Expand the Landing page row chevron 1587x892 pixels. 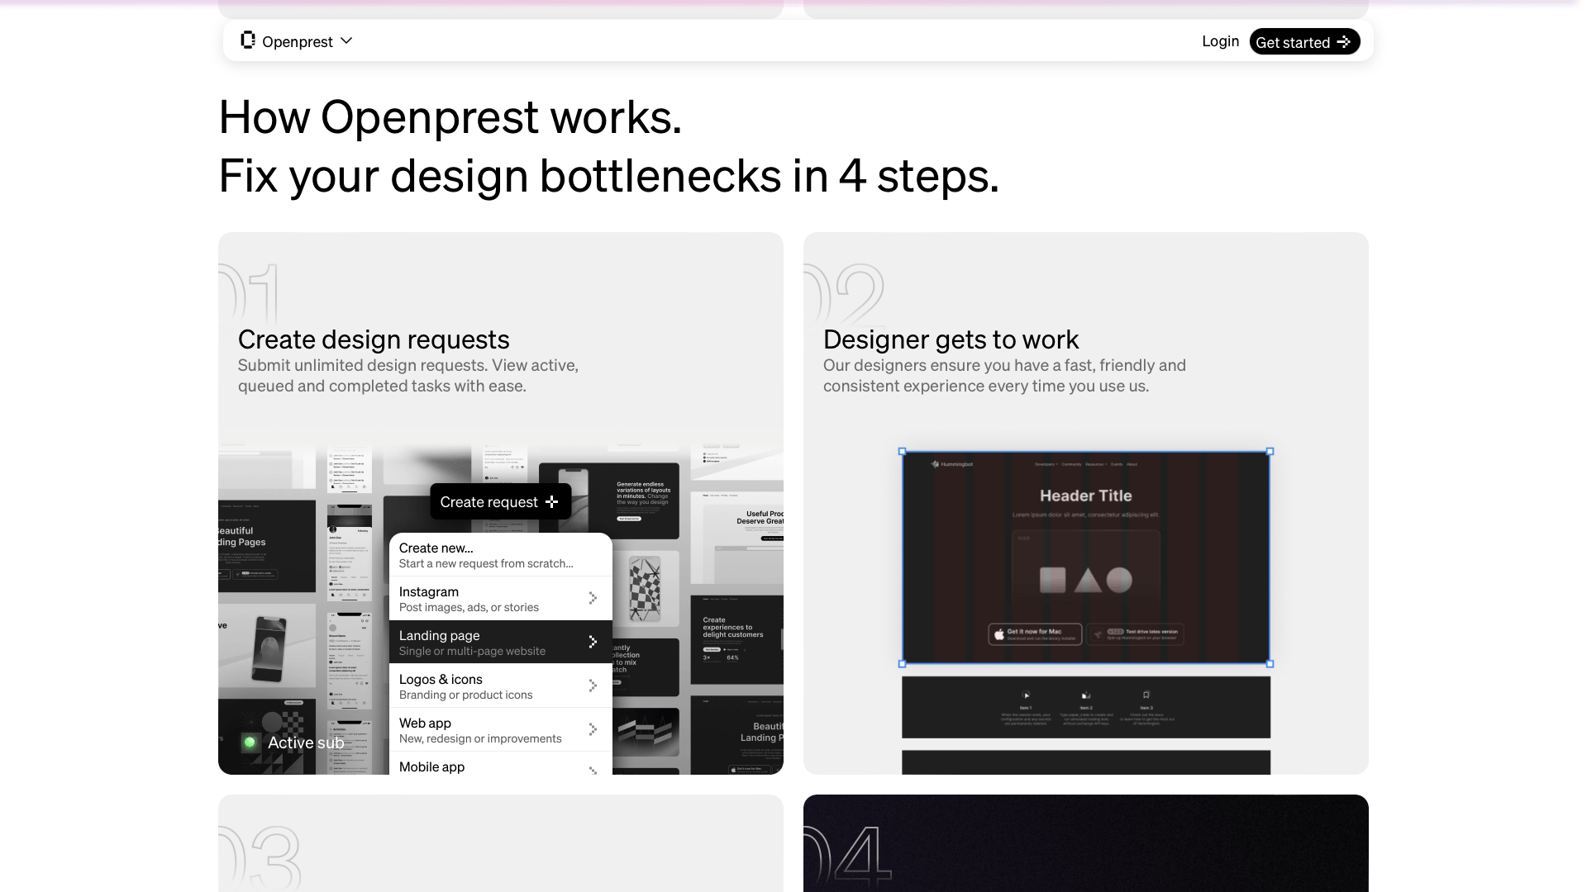(593, 642)
